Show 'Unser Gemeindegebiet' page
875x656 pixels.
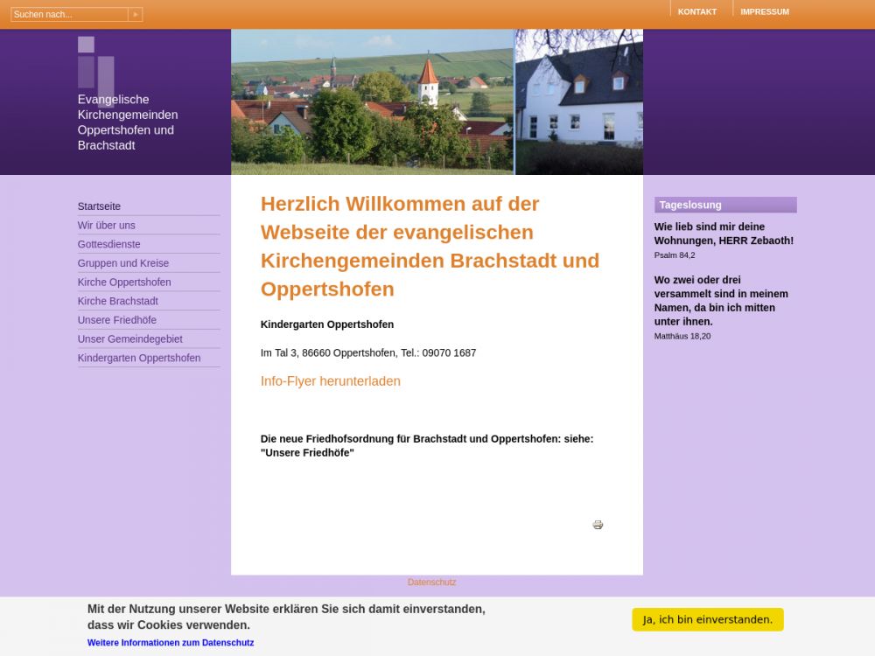pyautogui.click(x=129, y=339)
